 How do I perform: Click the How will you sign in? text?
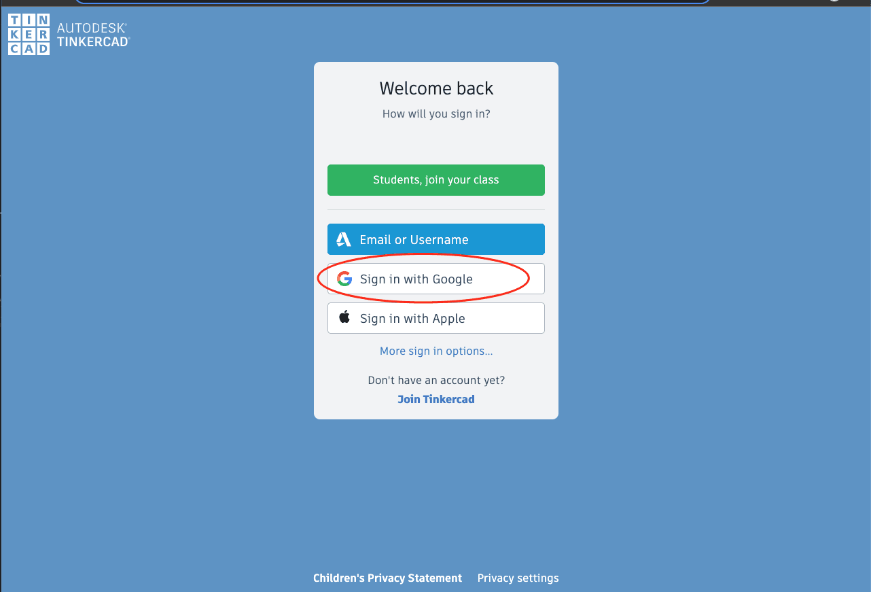click(x=436, y=114)
